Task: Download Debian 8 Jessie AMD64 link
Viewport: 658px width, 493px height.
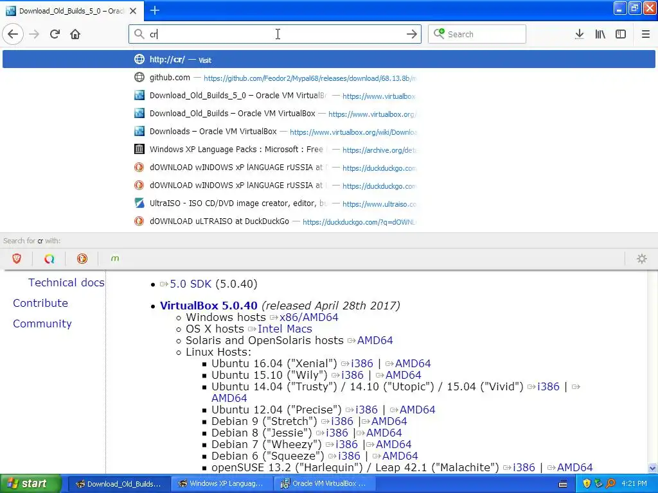Action: 384,433
